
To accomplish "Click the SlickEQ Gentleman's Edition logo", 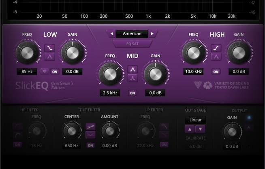I will point(45,86).
